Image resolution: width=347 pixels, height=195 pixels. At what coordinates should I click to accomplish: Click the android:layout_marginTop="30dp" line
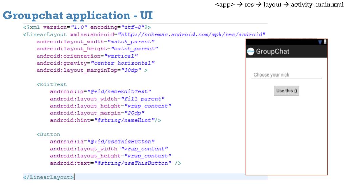pos(92,70)
